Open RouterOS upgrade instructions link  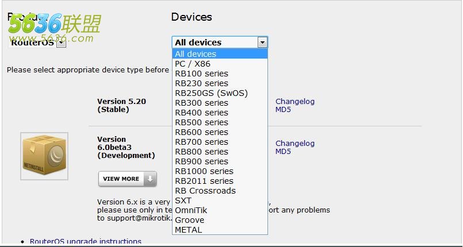pyautogui.click(x=86, y=242)
